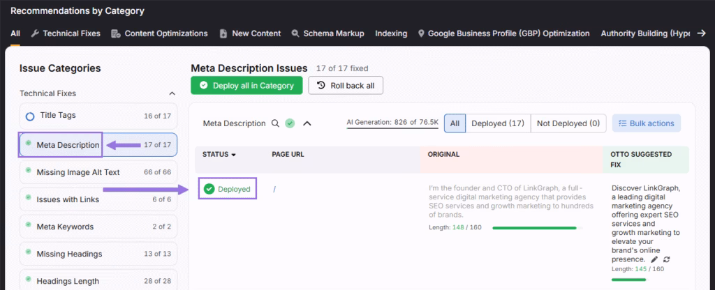Collapse the Meta Description section chevron

tap(307, 123)
